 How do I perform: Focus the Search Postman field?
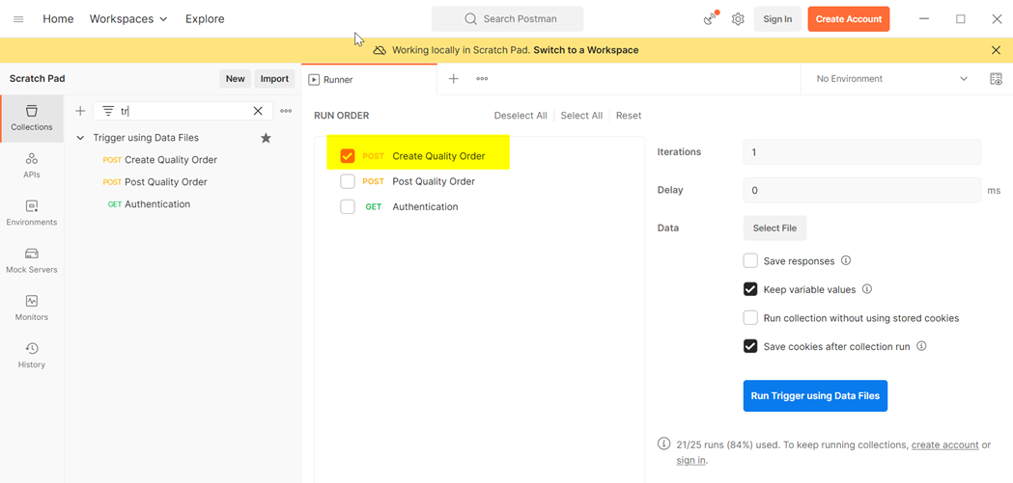507,19
